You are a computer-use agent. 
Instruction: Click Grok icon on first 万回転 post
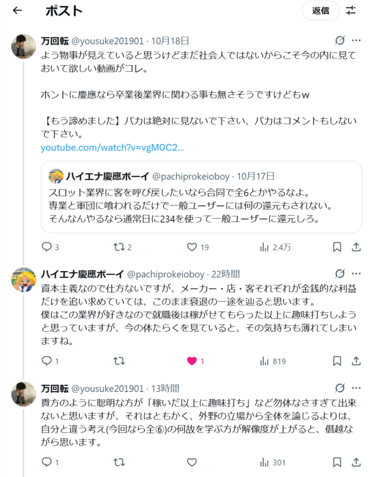pos(340,40)
